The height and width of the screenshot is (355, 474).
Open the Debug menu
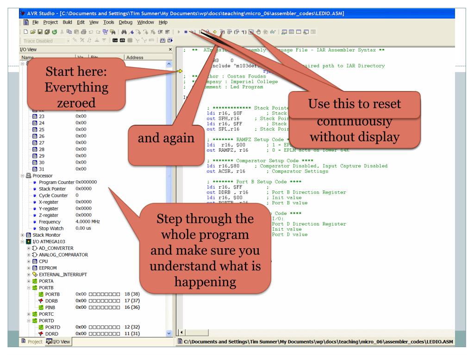[125, 22]
